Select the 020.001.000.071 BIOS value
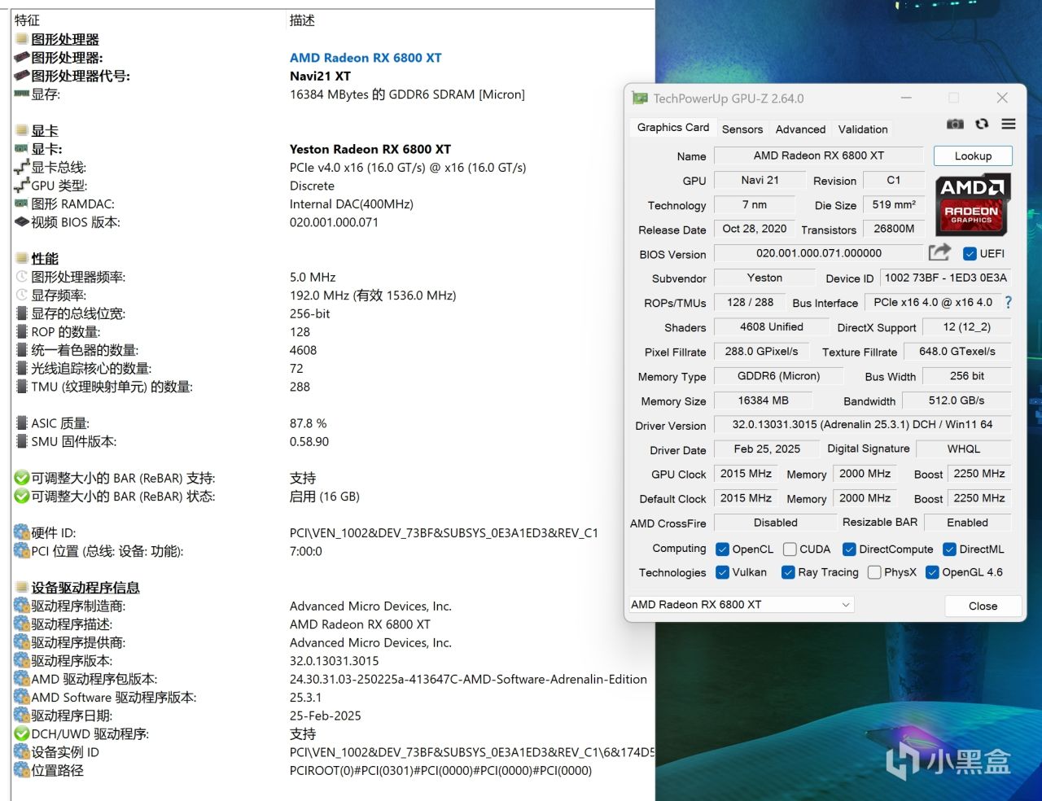This screenshot has height=801, width=1042. [334, 222]
